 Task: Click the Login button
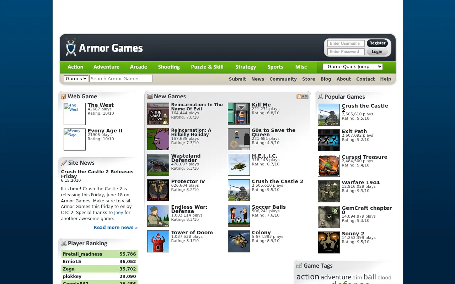pos(377,51)
